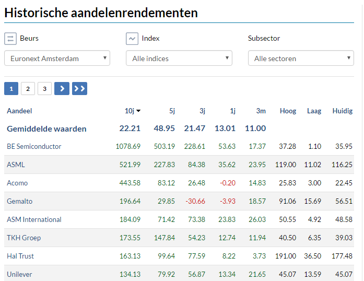The width and height of the screenshot is (364, 281).
Task: Go to page 2
Action: (28, 88)
